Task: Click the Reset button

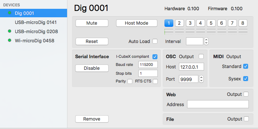Action: pos(92,41)
